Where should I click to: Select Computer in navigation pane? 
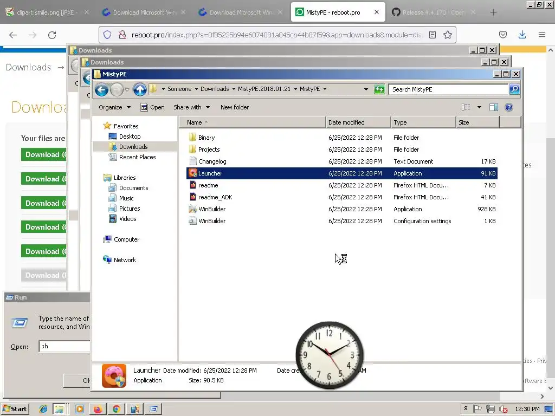point(126,239)
